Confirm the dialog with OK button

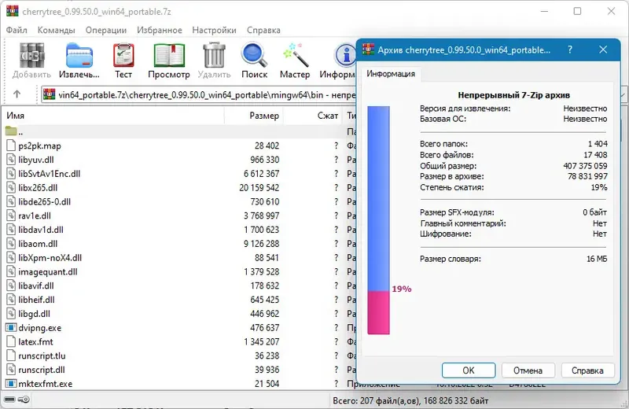pyautogui.click(x=469, y=370)
